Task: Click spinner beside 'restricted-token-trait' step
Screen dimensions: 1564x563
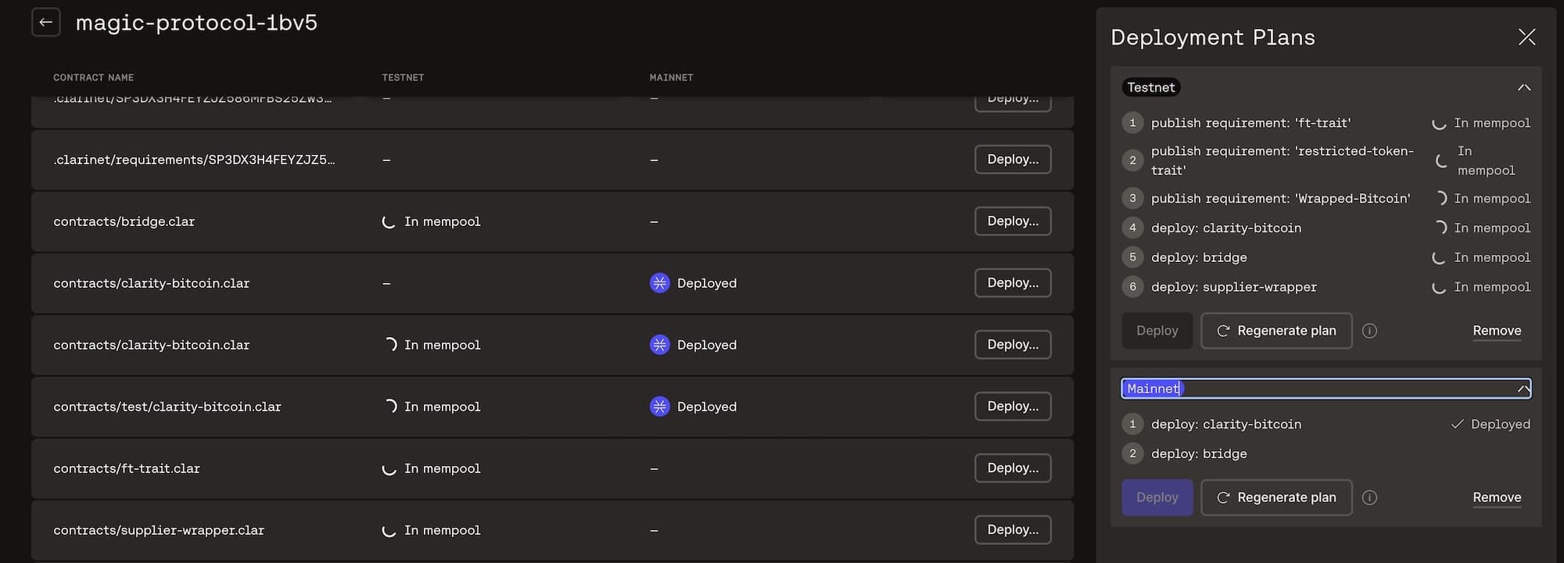Action: pyautogui.click(x=1442, y=161)
